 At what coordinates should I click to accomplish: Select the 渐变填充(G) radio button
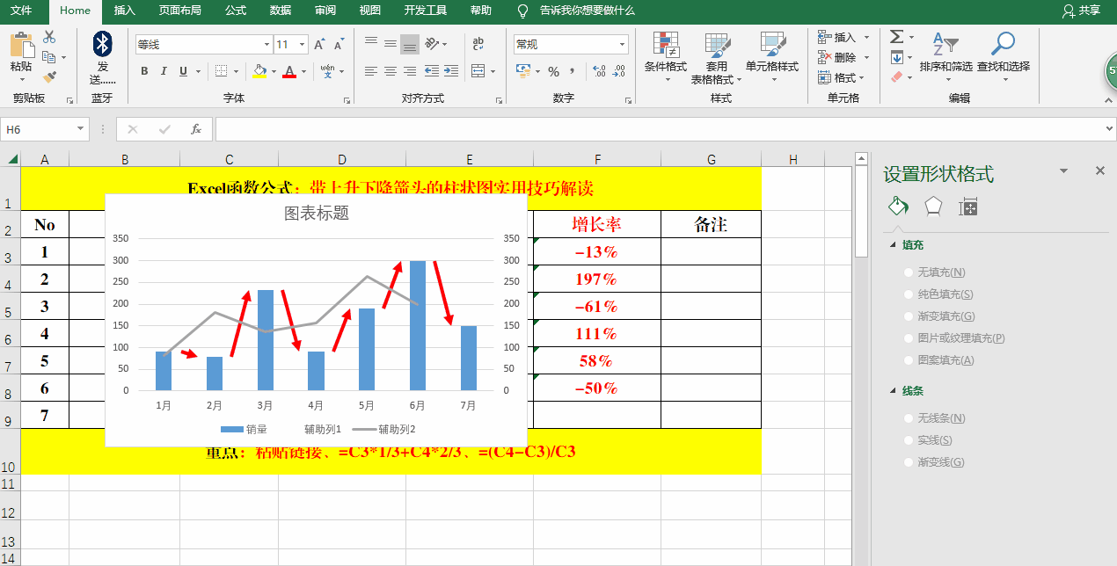pos(909,316)
